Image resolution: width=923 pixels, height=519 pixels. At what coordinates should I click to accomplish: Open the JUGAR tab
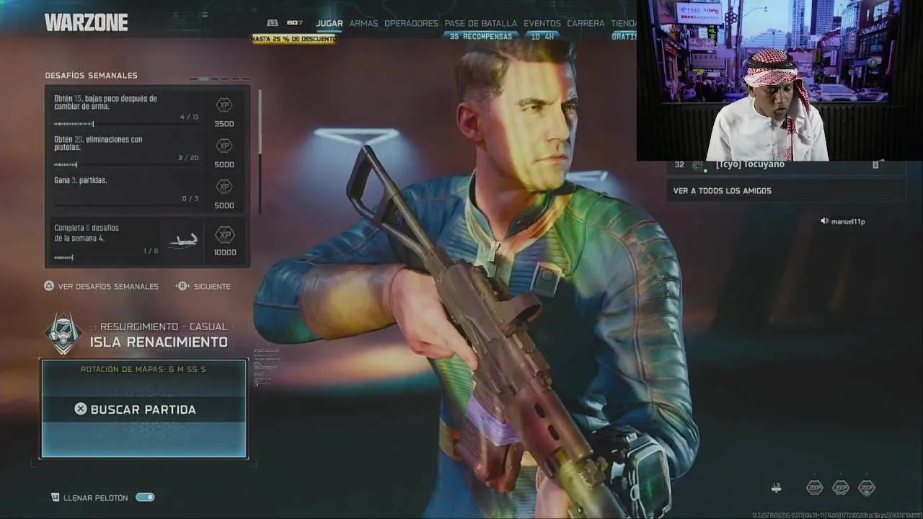coord(329,23)
